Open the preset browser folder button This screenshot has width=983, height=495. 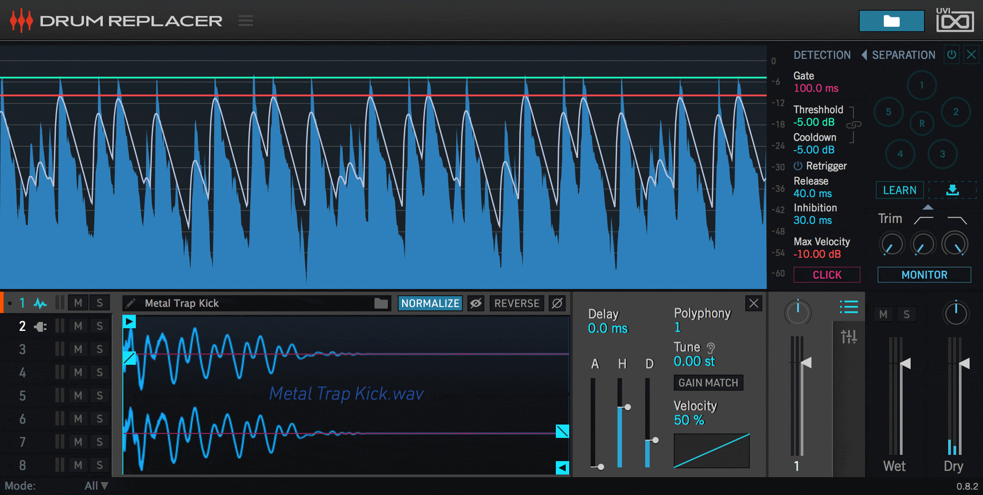pos(891,21)
